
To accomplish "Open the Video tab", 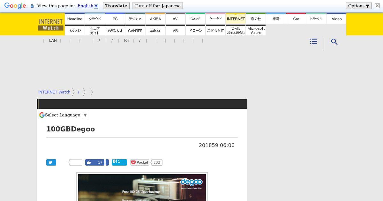I will [x=336, y=19].
